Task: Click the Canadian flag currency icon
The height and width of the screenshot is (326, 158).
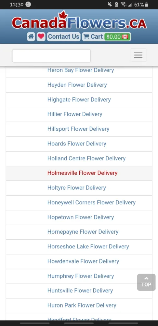Action: [125, 37]
